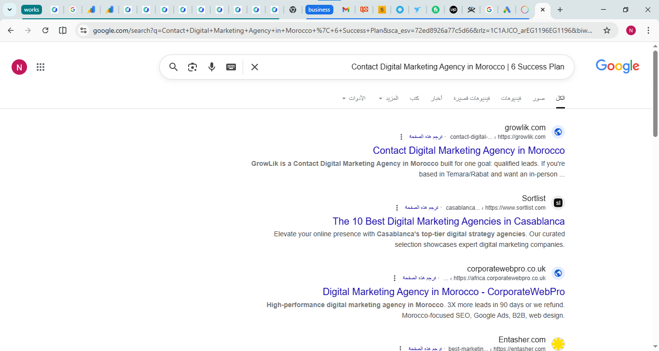Open three-dot options next to the growlik.com result
Screen dimensions: 659x351
tap(401, 136)
